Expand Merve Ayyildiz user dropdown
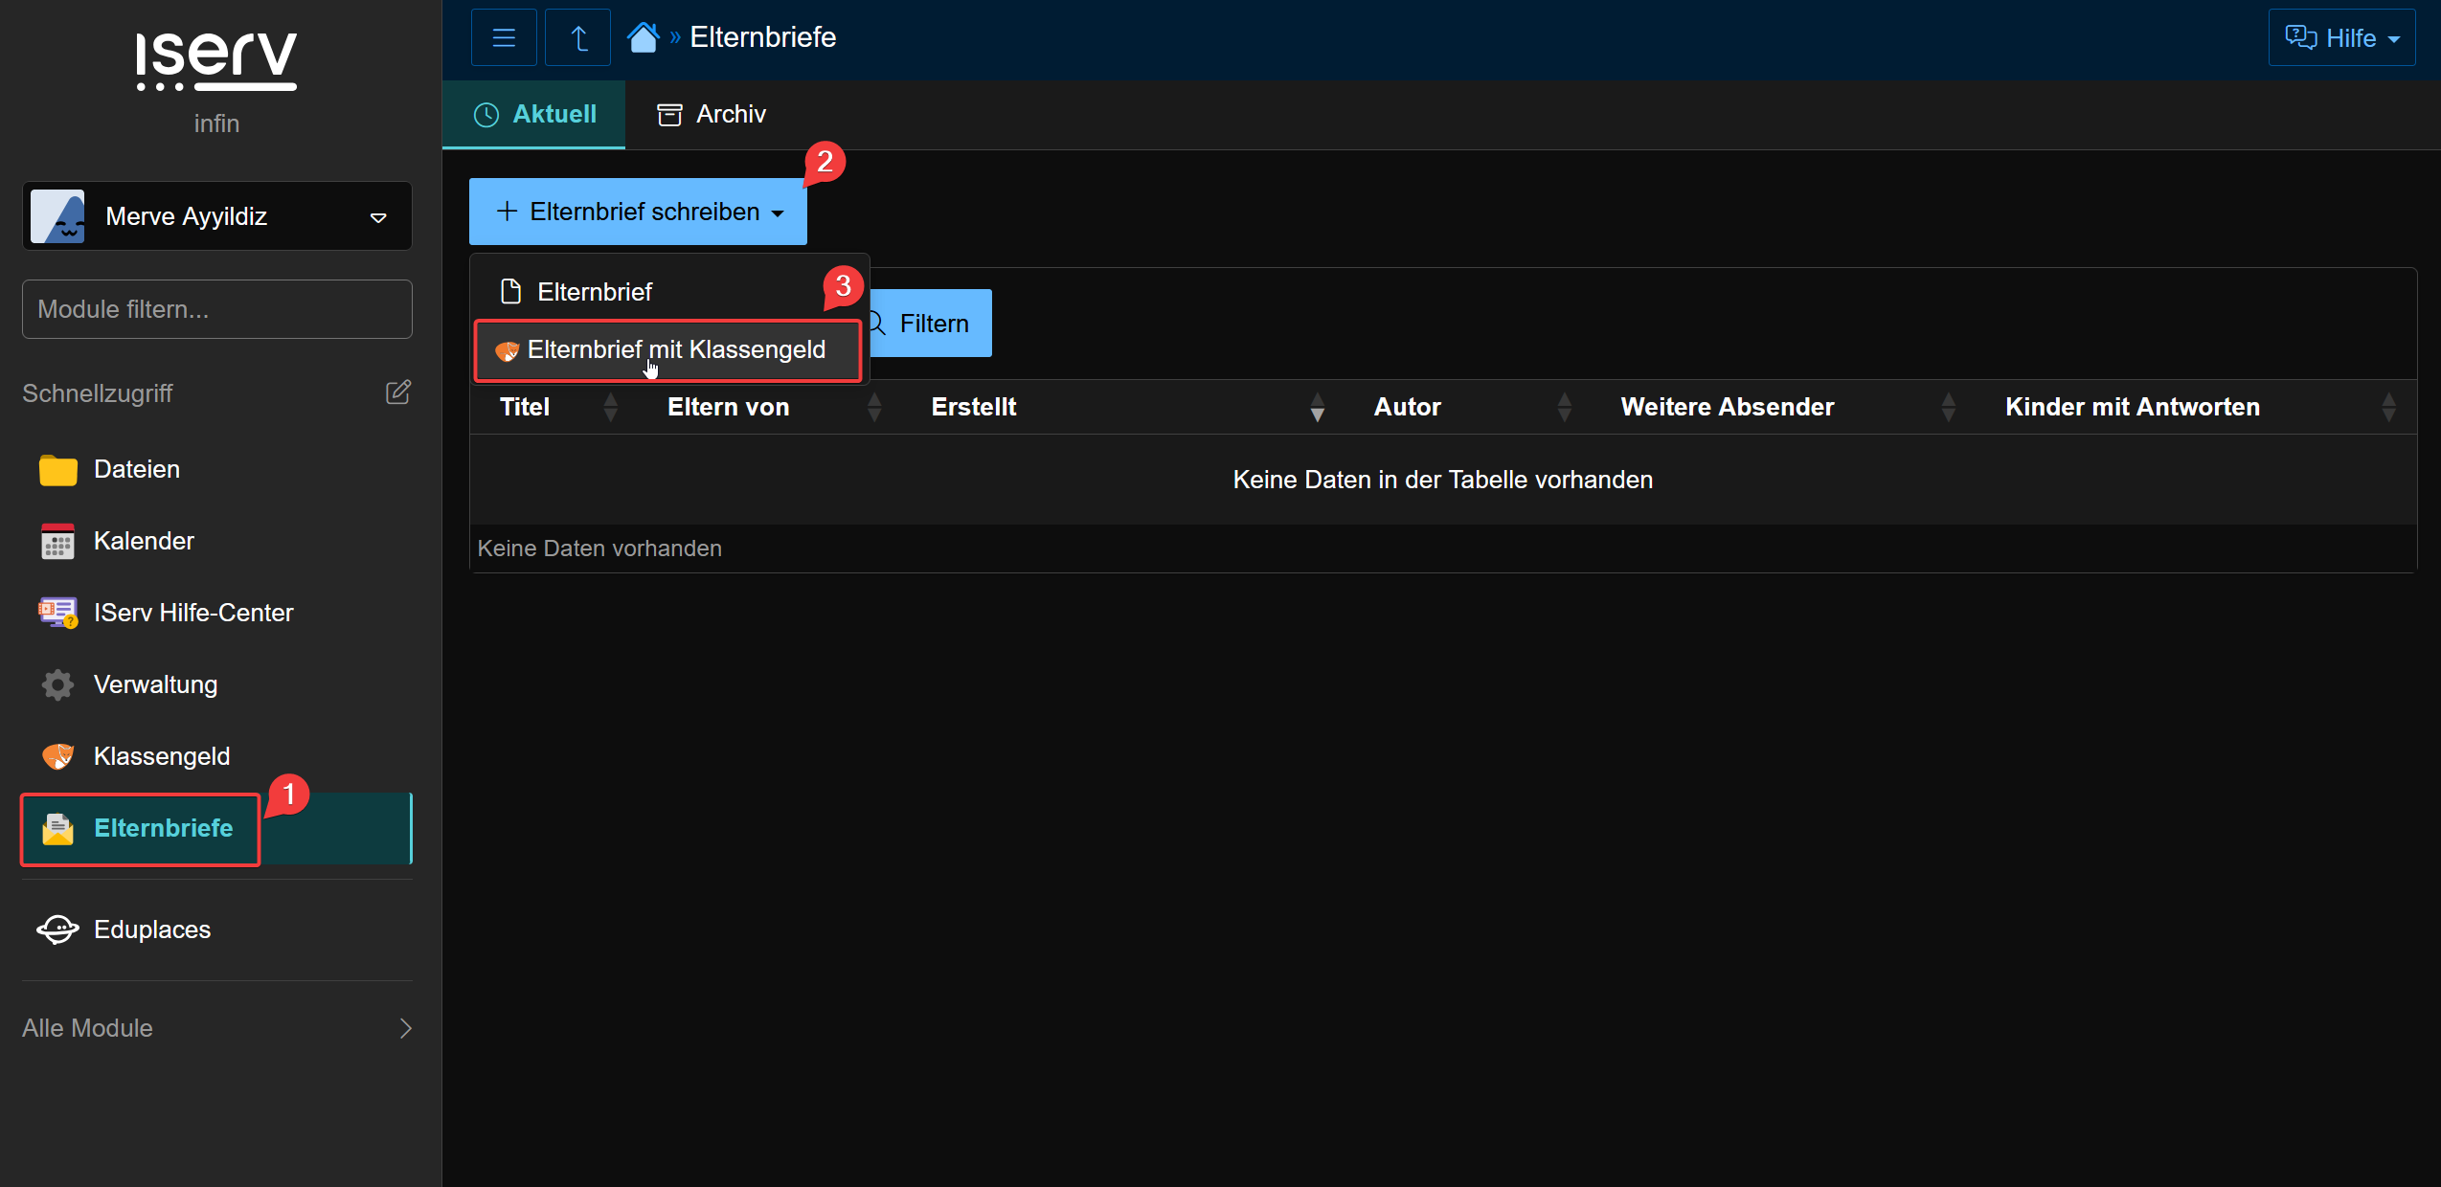Viewport: 2441px width, 1187px height. click(217, 216)
